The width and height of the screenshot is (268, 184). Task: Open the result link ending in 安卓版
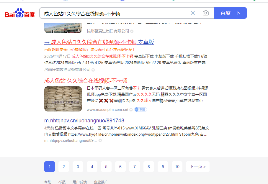coord(99,42)
